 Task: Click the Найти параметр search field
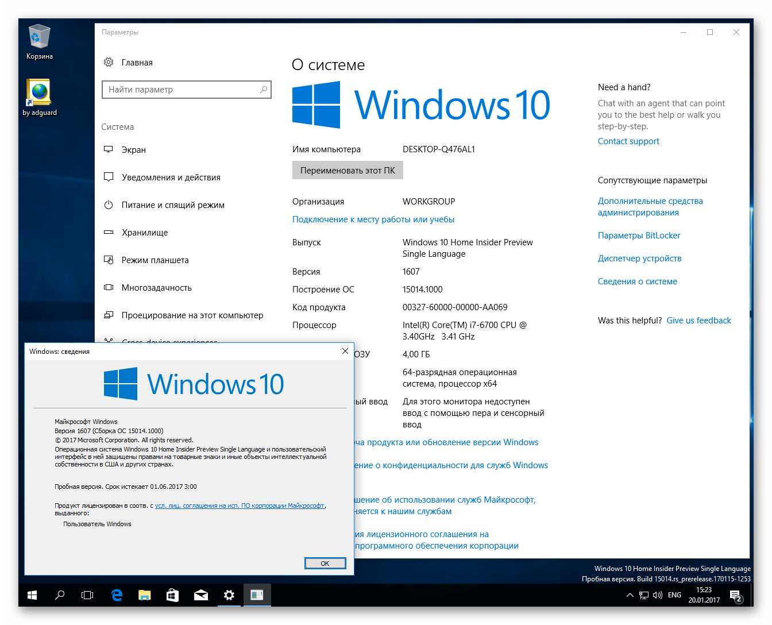pyautogui.click(x=186, y=90)
